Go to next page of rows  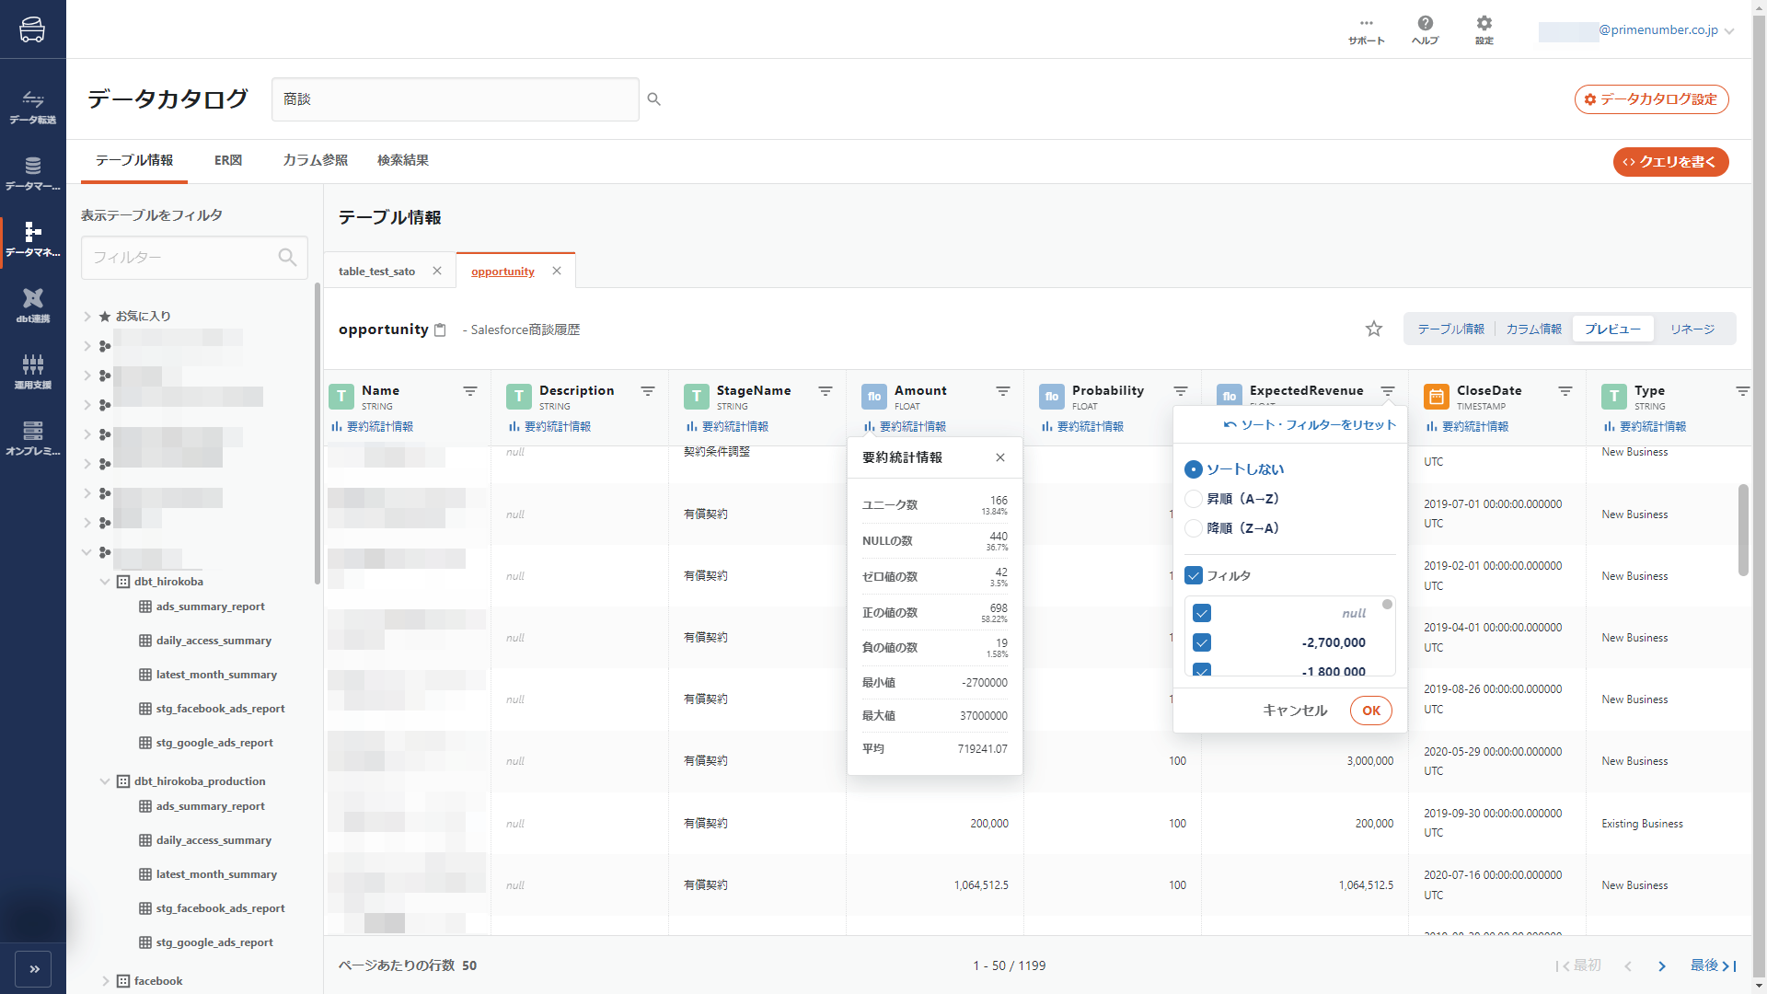pos(1662,966)
